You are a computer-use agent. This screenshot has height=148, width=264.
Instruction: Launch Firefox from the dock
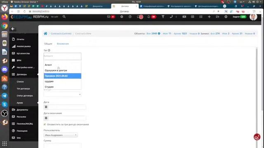tap(5, 17)
